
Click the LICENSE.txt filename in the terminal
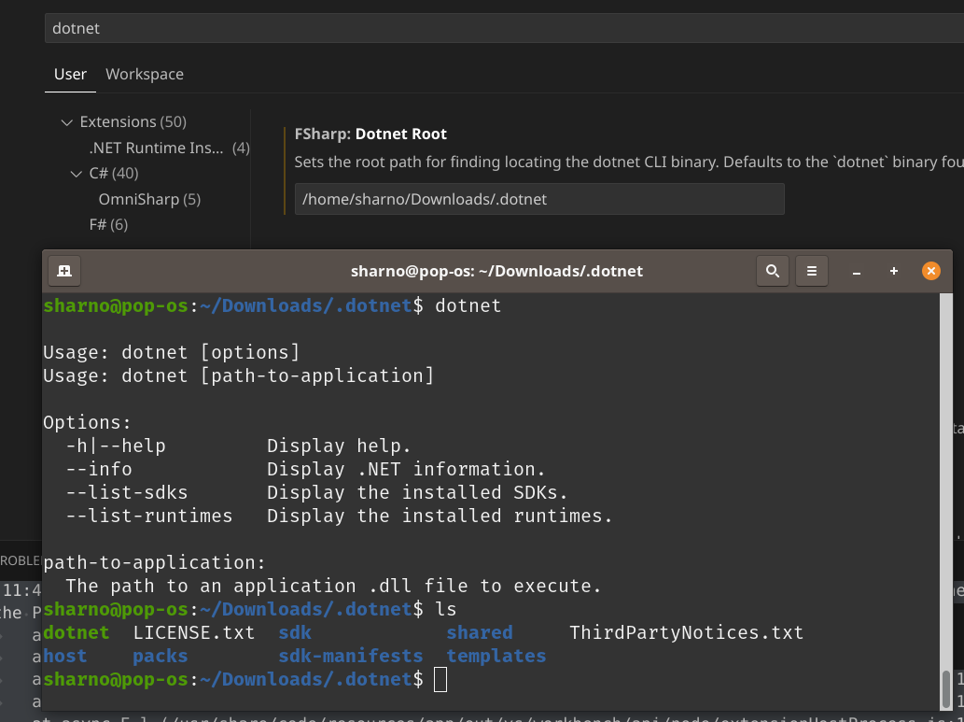[x=194, y=632]
